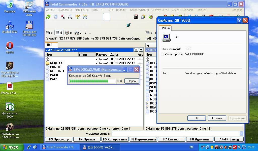Open the Opera desktop shortcut
258x151 pixels.
point(10,48)
